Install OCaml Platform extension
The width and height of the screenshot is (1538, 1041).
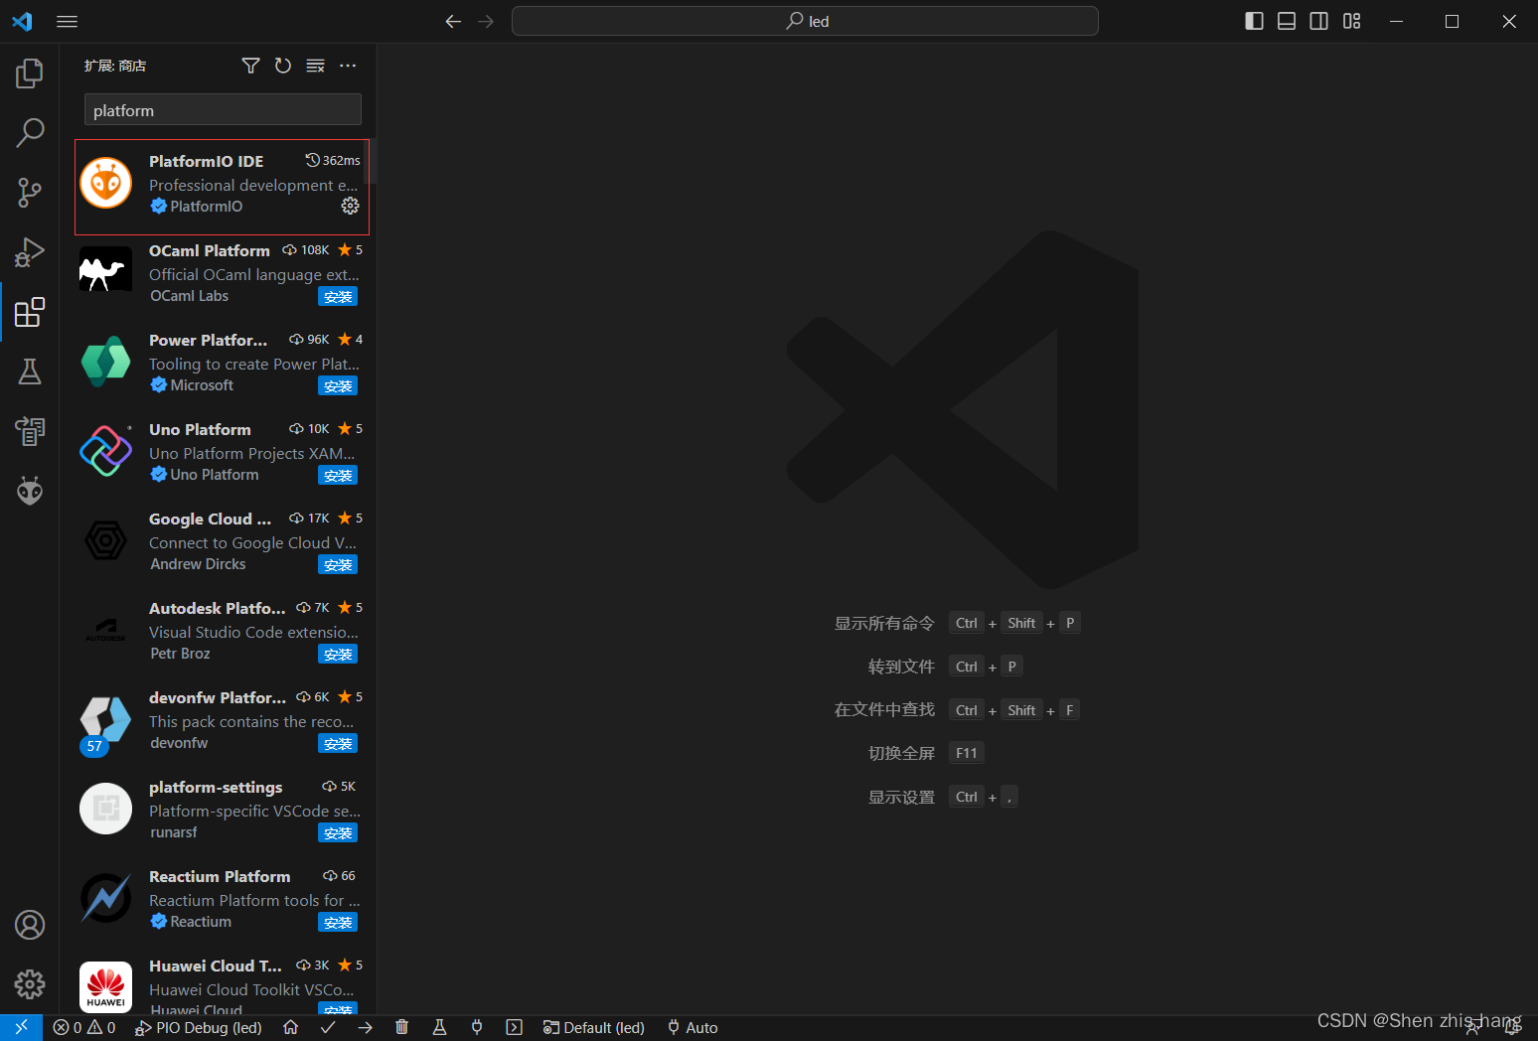[x=338, y=297]
